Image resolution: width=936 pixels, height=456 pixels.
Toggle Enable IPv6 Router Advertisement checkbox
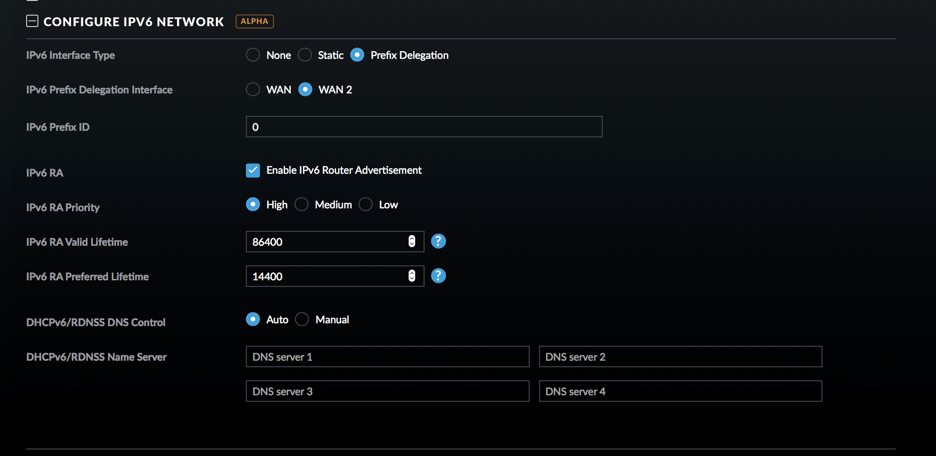(x=253, y=171)
